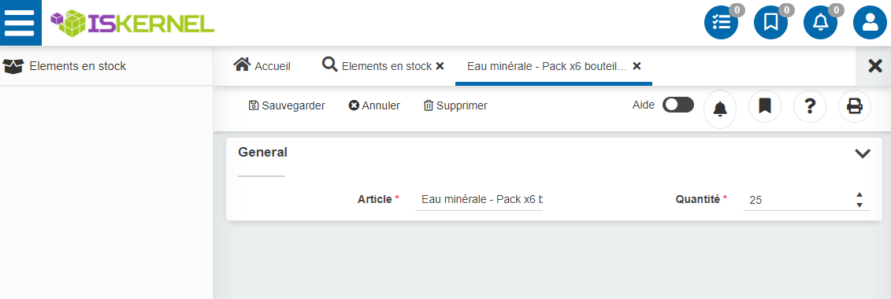Open help with the question mark icon
The height and width of the screenshot is (299, 891).
click(810, 106)
